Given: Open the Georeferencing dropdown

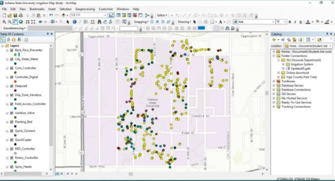Looking at the screenshot, I should pos(14,28).
